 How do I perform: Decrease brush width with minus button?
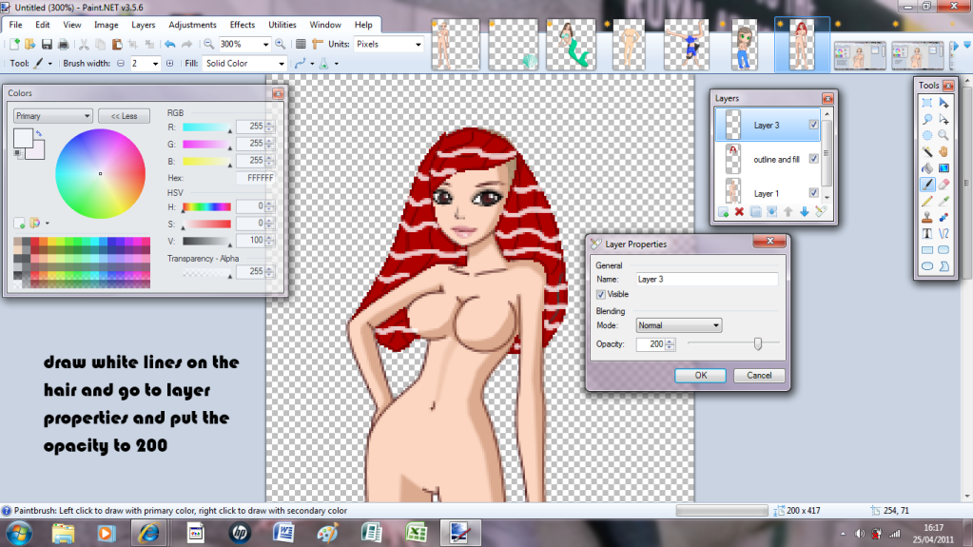(121, 64)
